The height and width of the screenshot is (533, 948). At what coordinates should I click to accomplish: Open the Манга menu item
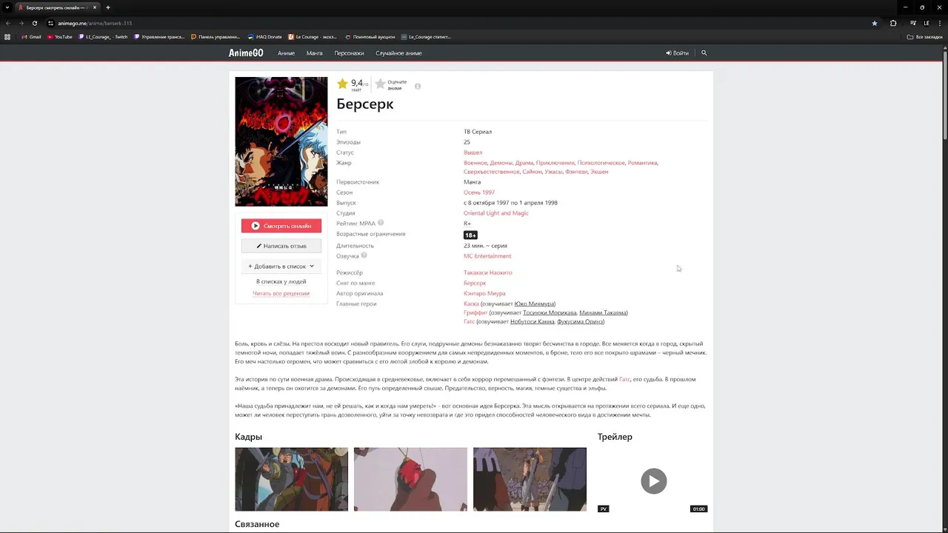(x=315, y=53)
